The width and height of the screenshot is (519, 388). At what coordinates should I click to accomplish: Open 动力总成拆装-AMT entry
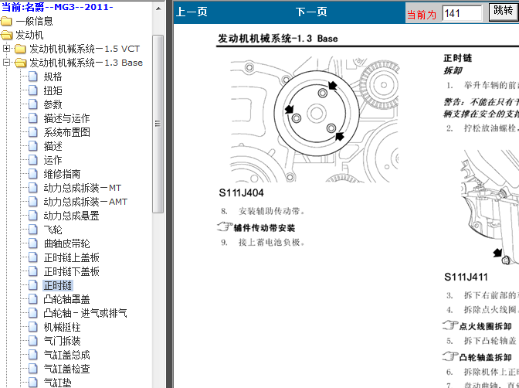point(86,202)
